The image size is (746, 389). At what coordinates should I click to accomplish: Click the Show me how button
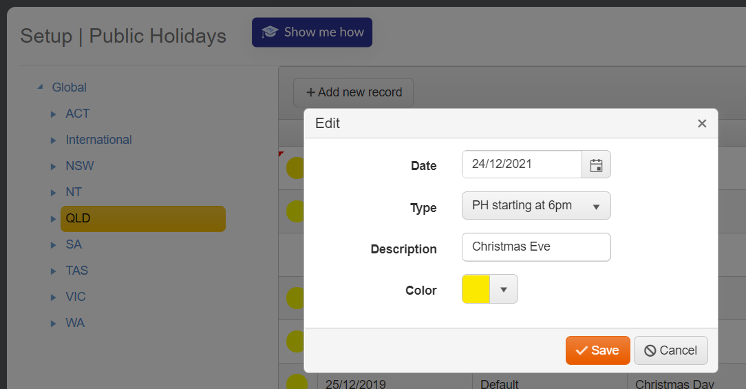[x=312, y=32]
